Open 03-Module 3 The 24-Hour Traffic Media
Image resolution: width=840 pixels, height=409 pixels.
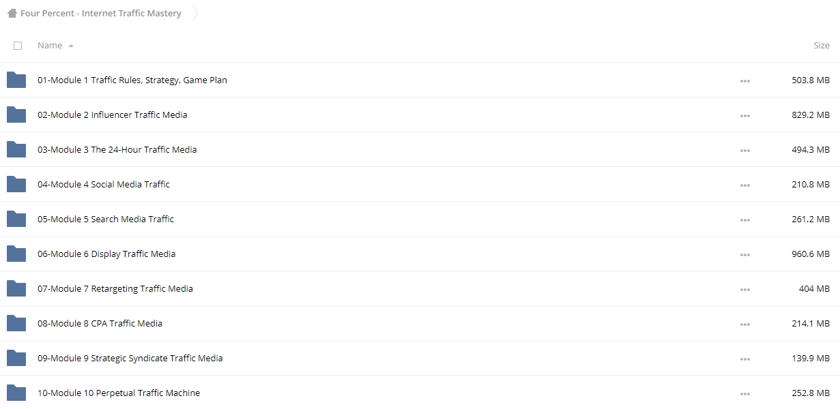coord(117,149)
